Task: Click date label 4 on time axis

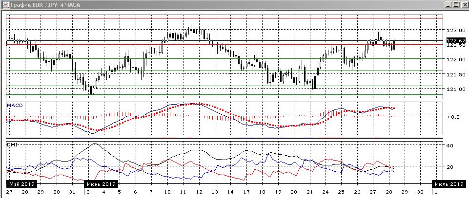Action: 103,192
